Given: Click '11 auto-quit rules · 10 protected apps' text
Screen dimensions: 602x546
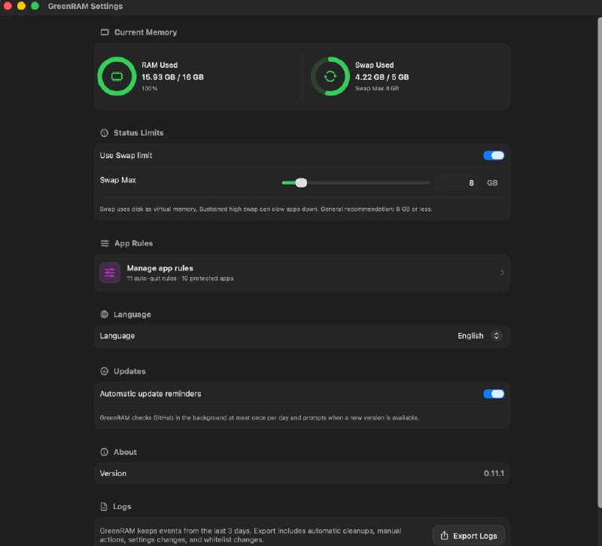Looking at the screenshot, I should click(x=180, y=278).
